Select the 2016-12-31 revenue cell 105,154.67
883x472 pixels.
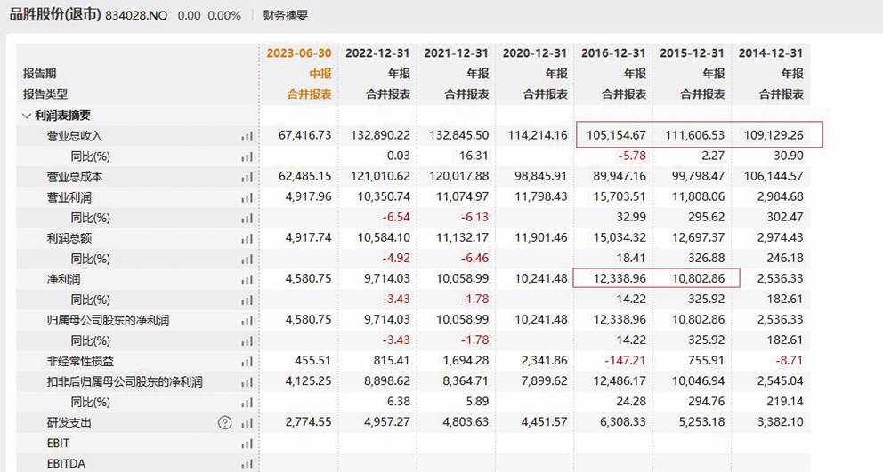(613, 135)
